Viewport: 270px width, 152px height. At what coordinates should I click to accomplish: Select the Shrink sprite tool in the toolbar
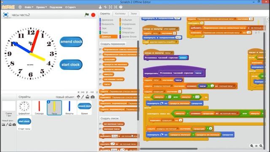coord(116,7)
